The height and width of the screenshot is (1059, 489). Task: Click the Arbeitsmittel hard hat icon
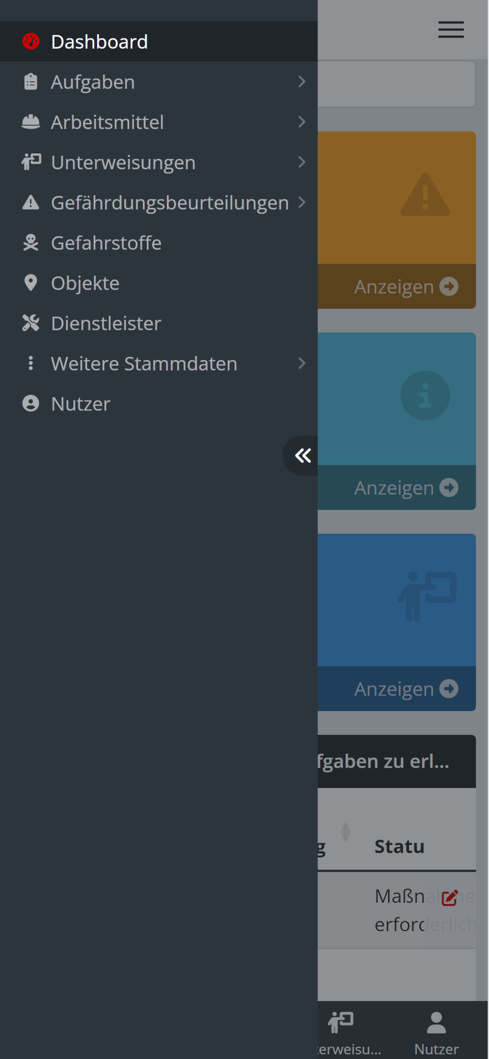(31, 122)
